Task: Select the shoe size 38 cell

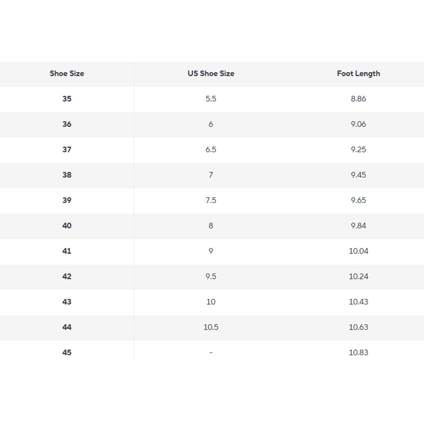Action: pyautogui.click(x=67, y=175)
